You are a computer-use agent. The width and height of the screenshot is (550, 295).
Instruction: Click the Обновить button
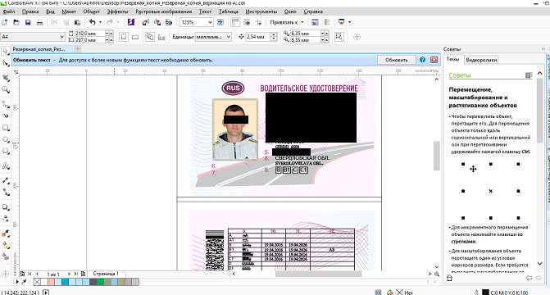coord(397,60)
